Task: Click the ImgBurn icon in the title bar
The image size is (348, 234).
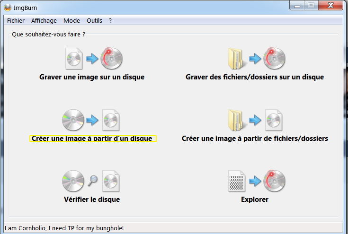Action: point(8,8)
